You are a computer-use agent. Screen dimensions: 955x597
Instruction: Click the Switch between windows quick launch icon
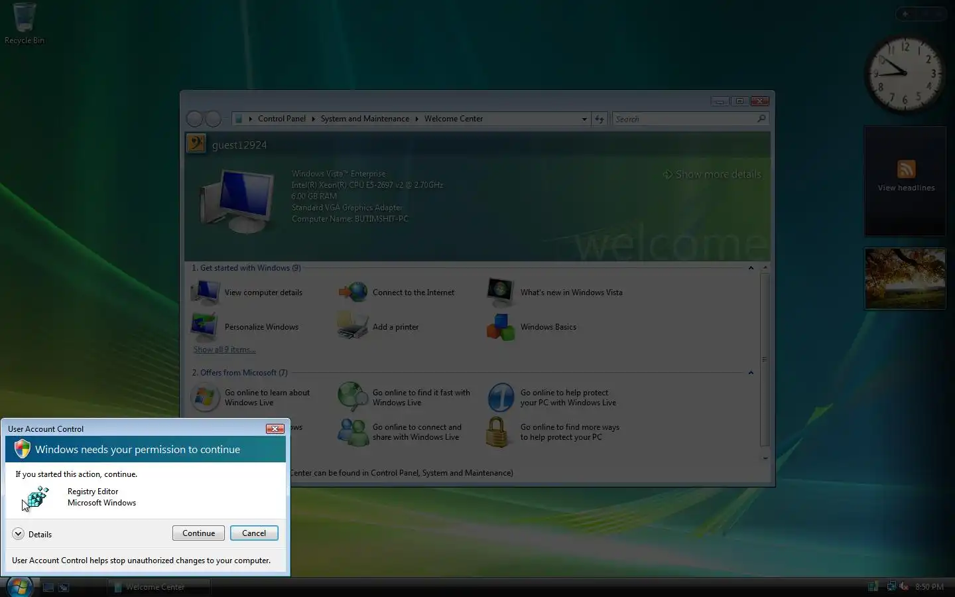point(64,587)
